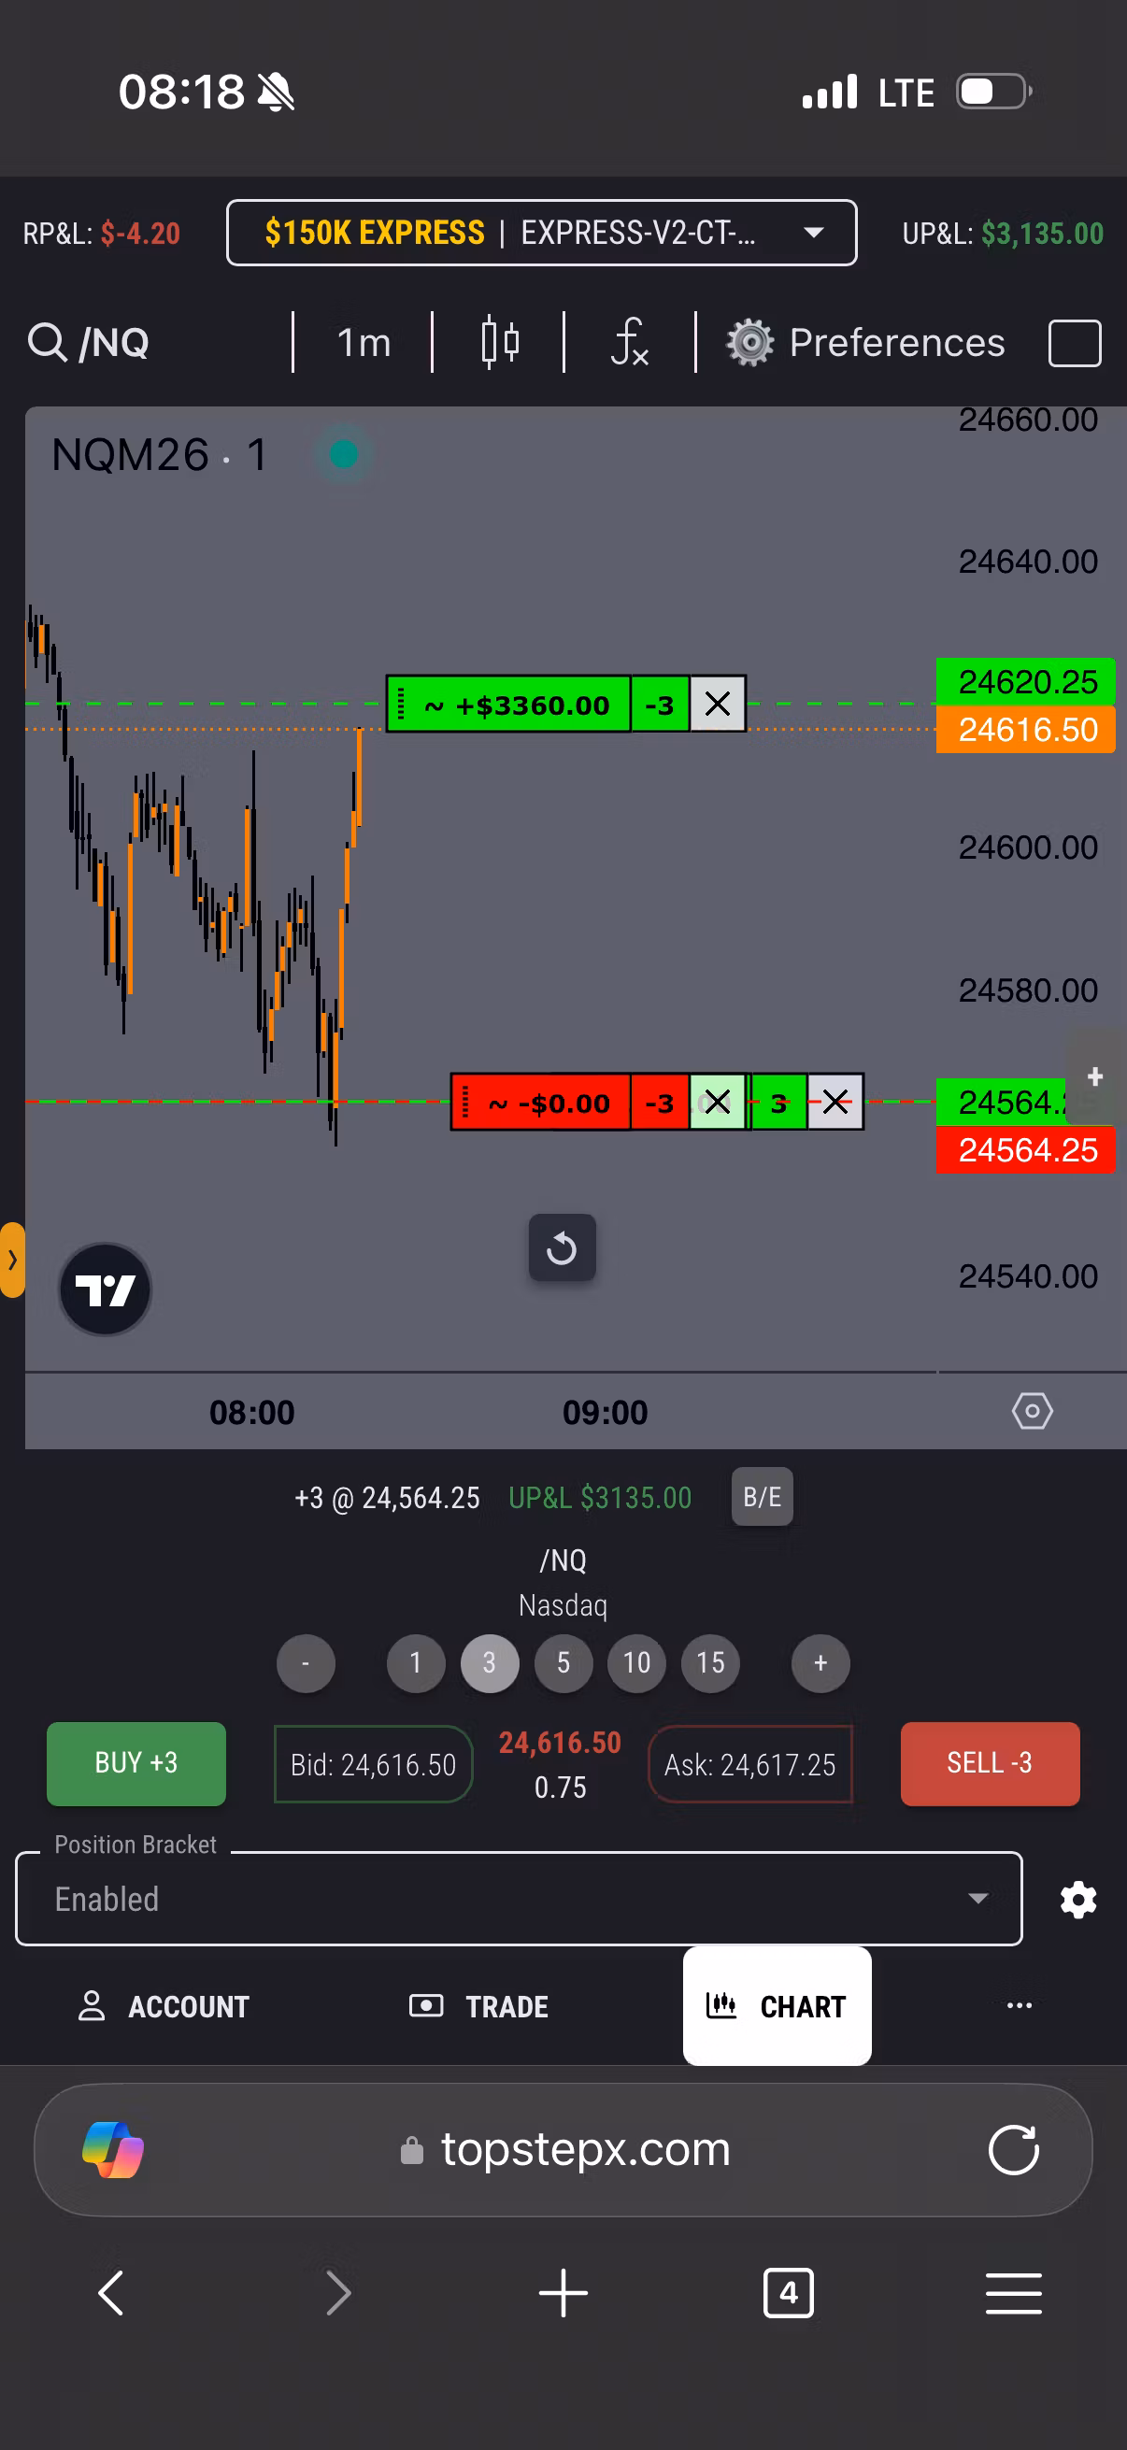The width and height of the screenshot is (1127, 2450).
Task: Select the +$3360.00 take profit label
Action: coord(508,705)
